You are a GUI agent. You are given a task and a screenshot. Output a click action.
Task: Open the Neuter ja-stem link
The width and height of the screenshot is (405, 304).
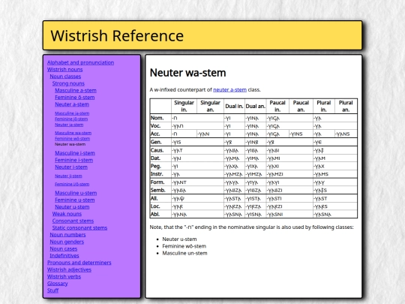tap(69, 125)
